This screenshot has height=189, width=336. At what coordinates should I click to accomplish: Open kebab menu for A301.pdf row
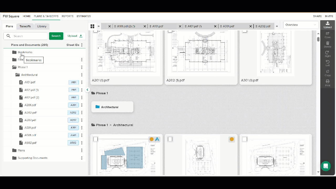point(82,128)
